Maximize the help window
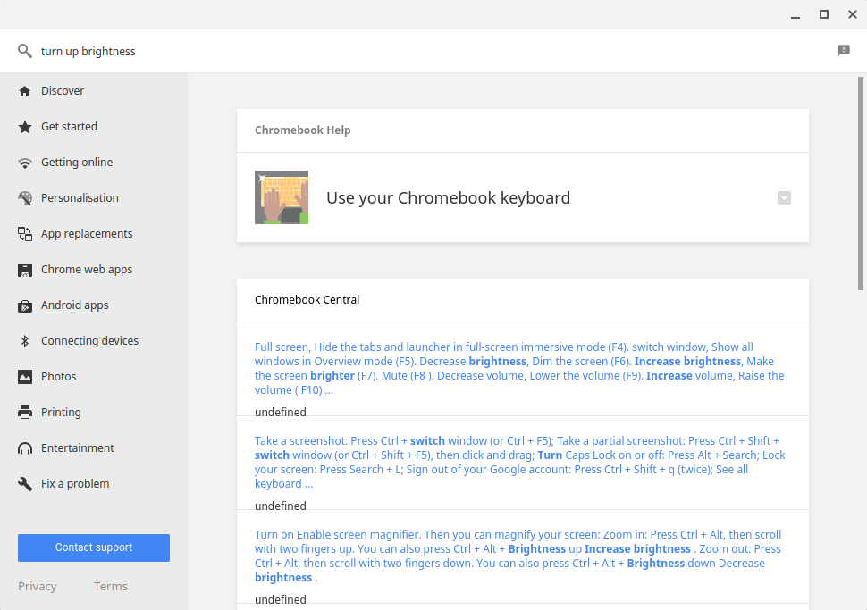This screenshot has height=610, width=867. click(x=824, y=15)
